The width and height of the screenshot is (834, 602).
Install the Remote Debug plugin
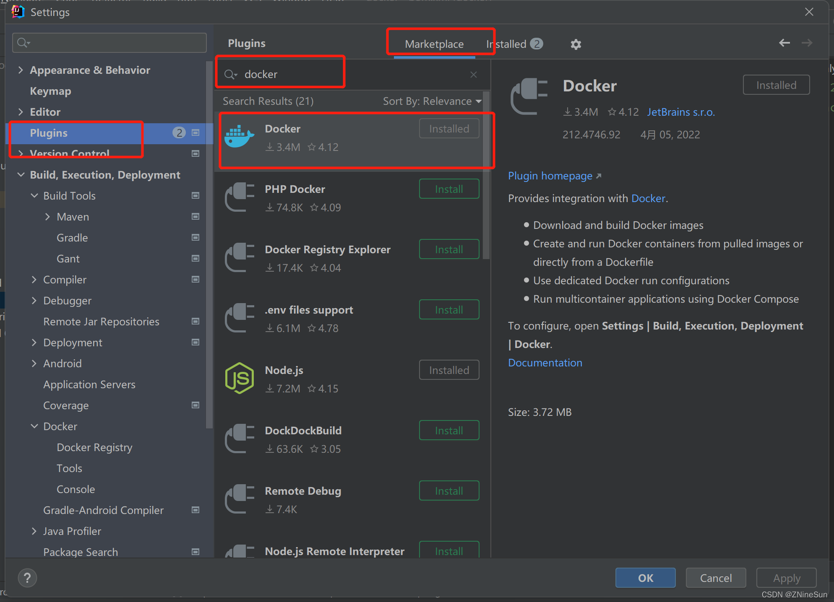pos(449,491)
